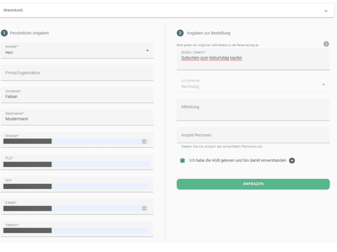Open the Anrede dropdown
This screenshot has width=337, height=252.
147,50
